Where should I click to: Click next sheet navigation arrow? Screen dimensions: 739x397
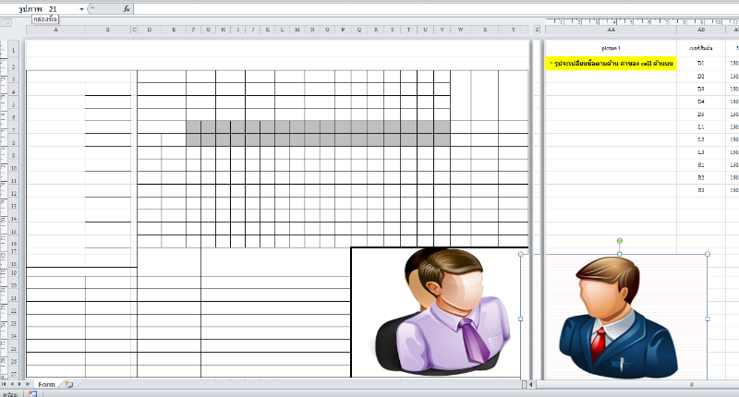(x=19, y=384)
